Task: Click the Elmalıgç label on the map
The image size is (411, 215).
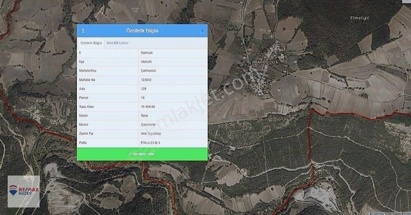Action: tap(360, 18)
